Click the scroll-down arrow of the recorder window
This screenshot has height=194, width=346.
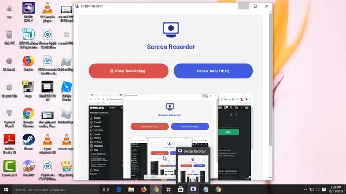click(x=270, y=178)
